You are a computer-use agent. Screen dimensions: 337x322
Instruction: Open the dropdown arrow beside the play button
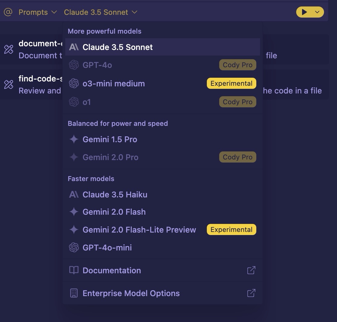(317, 12)
